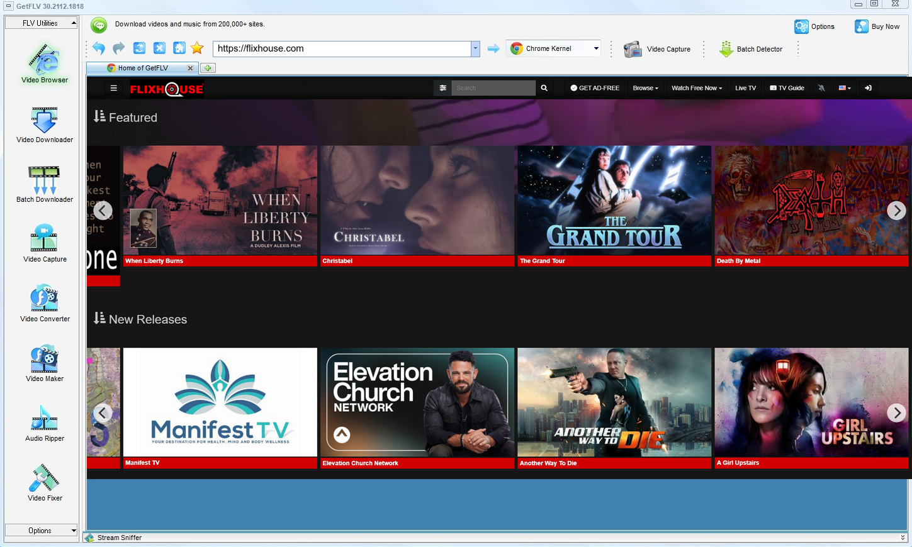Image resolution: width=912 pixels, height=547 pixels.
Task: Open the language flag dropdown
Action: 845,88
